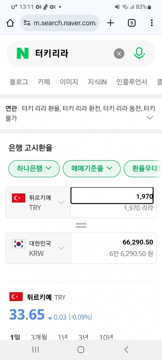Image resolution: width=162 pixels, height=360 pixels.
Task: Expand the related searches with the chevron
Action: [x=150, y=117]
